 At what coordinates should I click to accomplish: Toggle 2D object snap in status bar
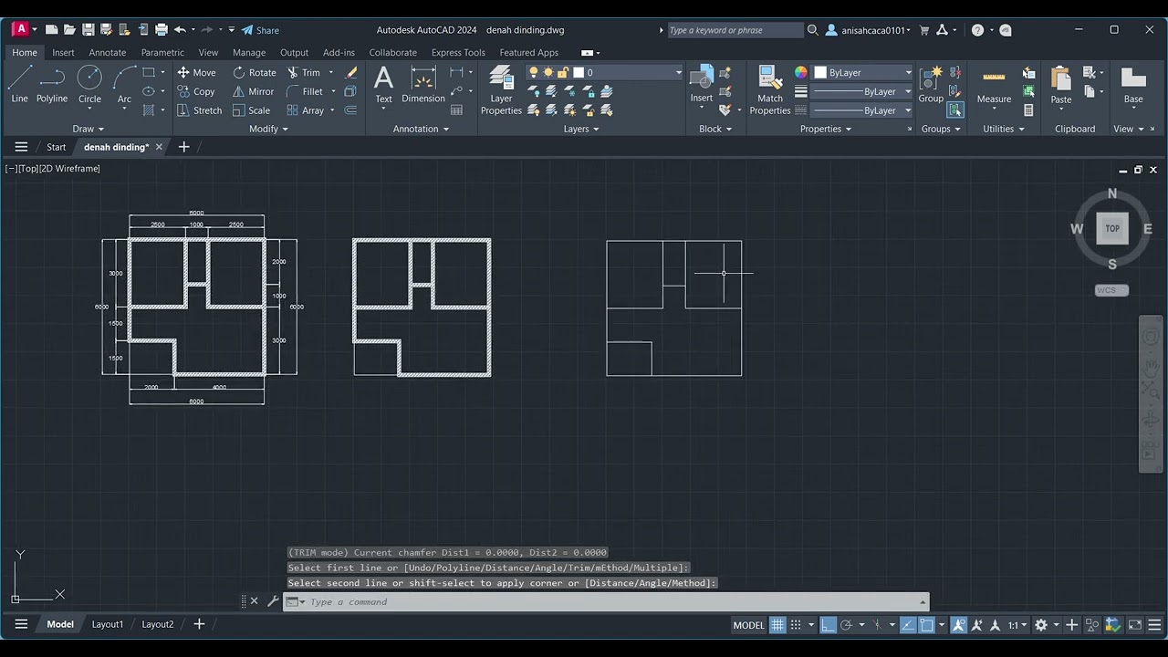click(x=926, y=625)
